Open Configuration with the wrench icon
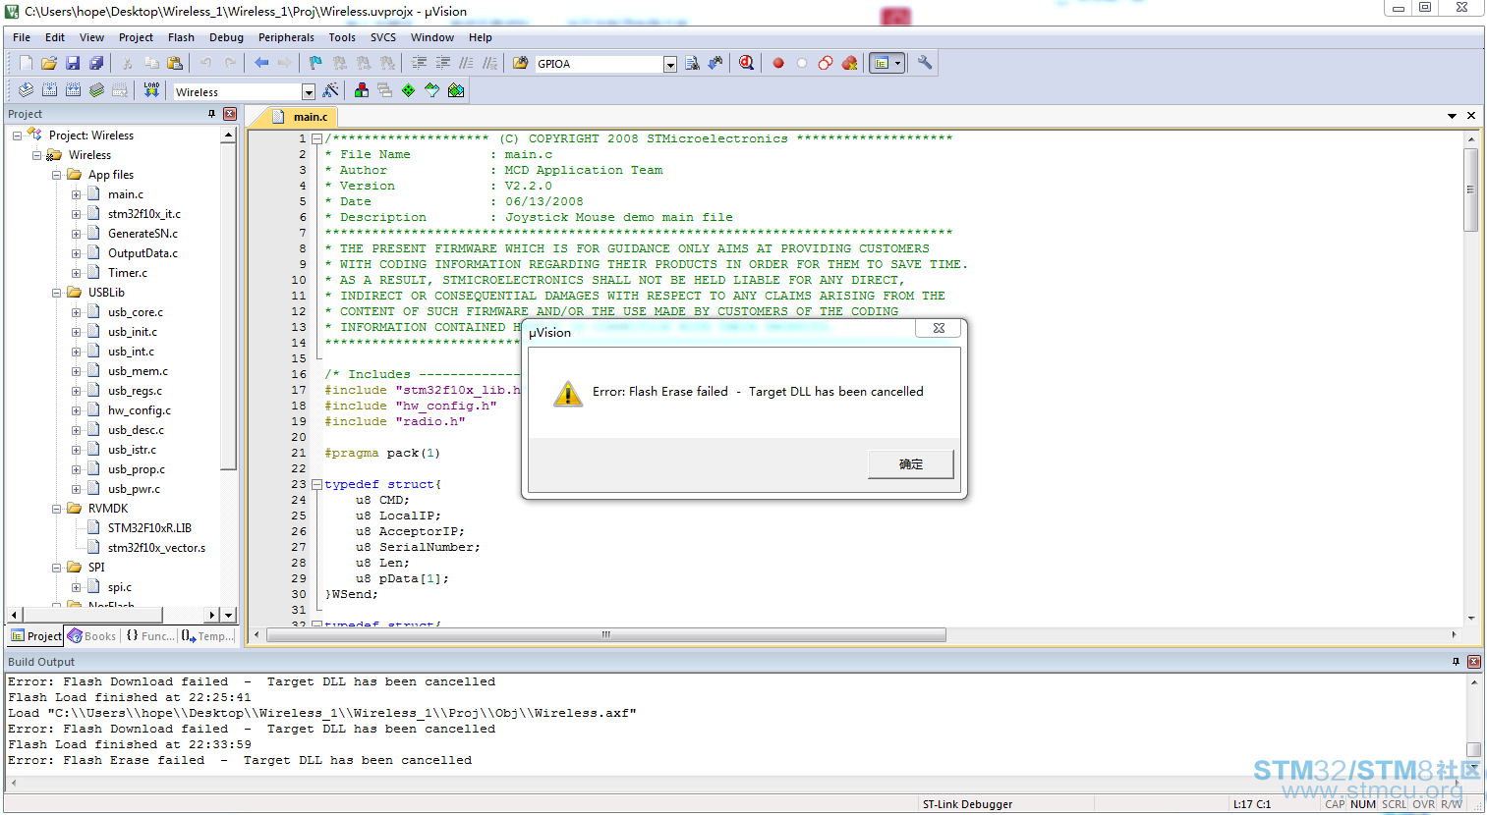 pos(925,63)
